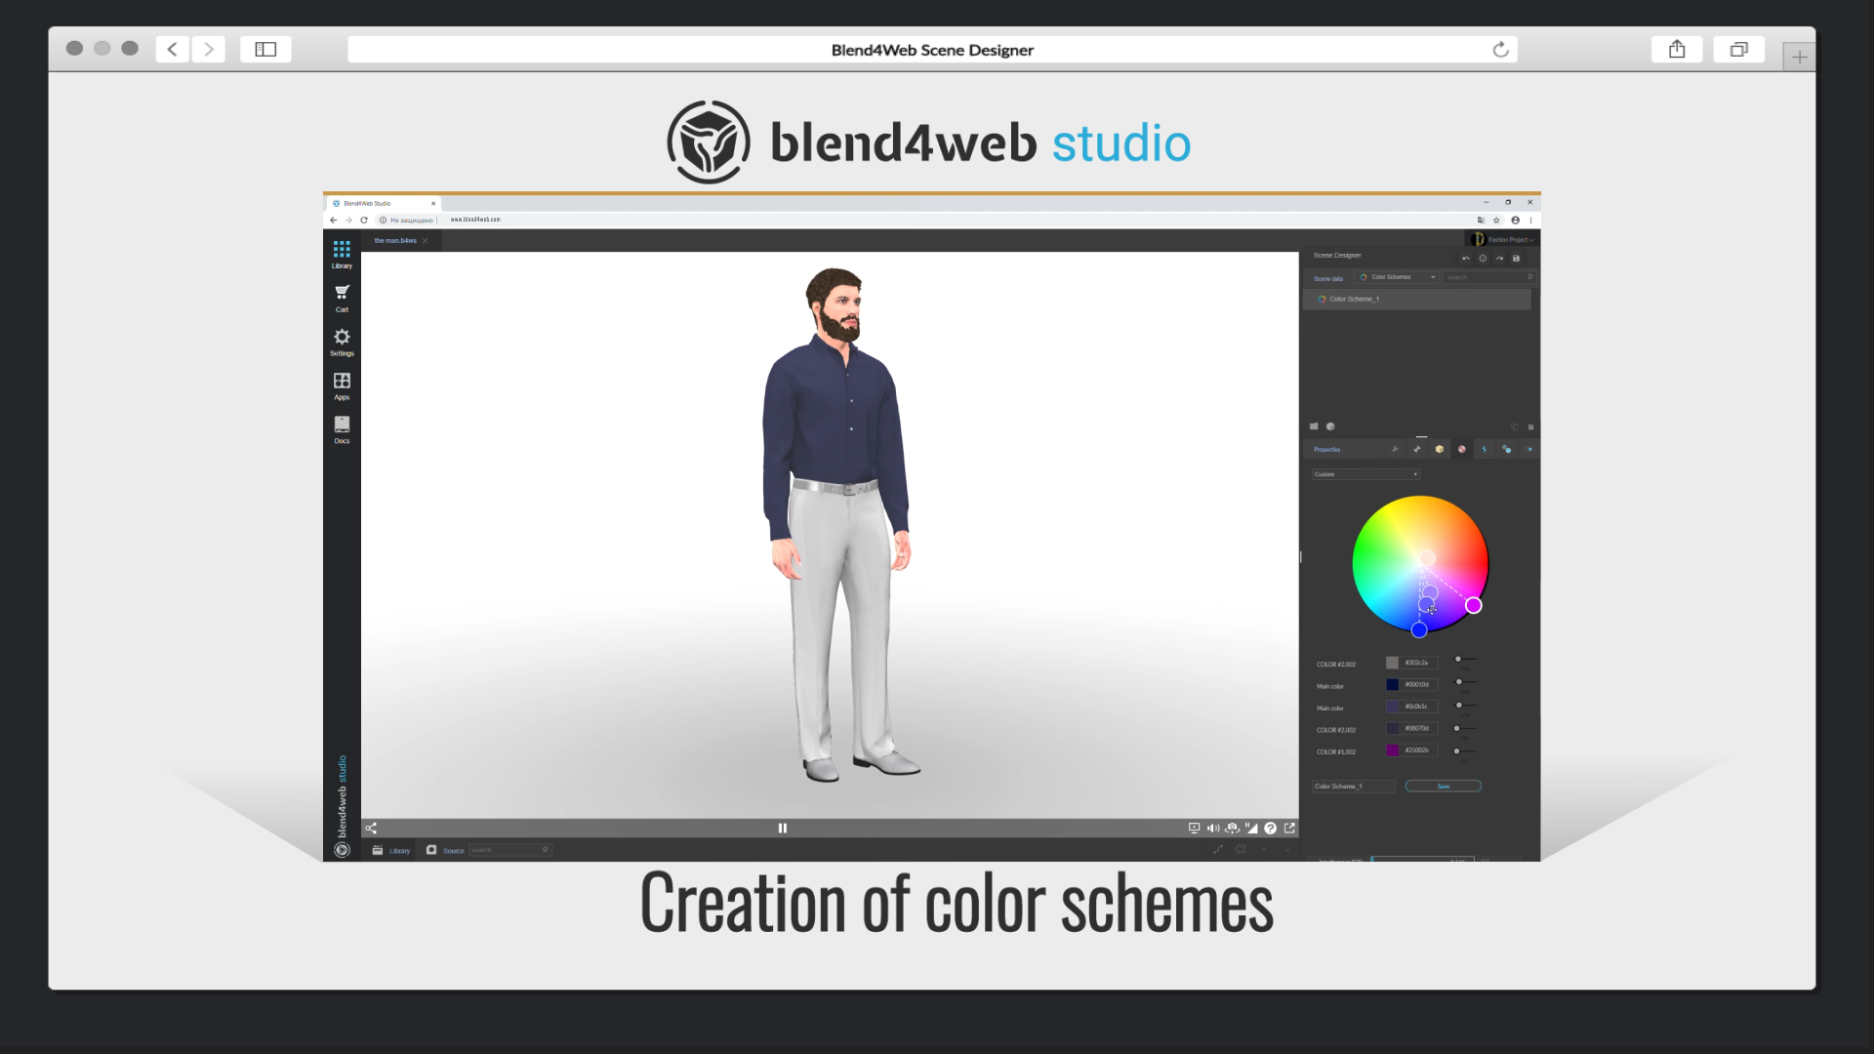Click the presentation screen icon in viewer bar
The width and height of the screenshot is (1874, 1054).
pyautogui.click(x=1194, y=828)
